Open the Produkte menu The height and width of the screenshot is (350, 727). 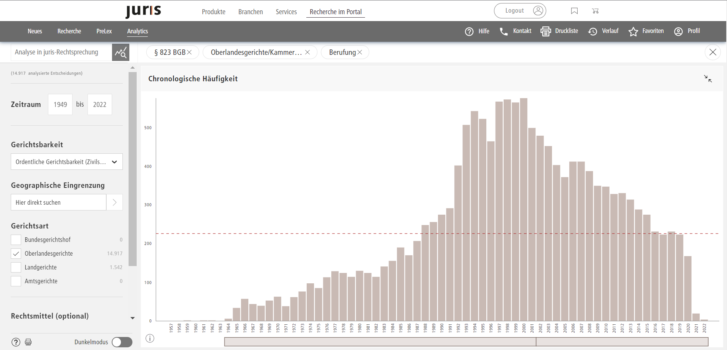pos(213,12)
